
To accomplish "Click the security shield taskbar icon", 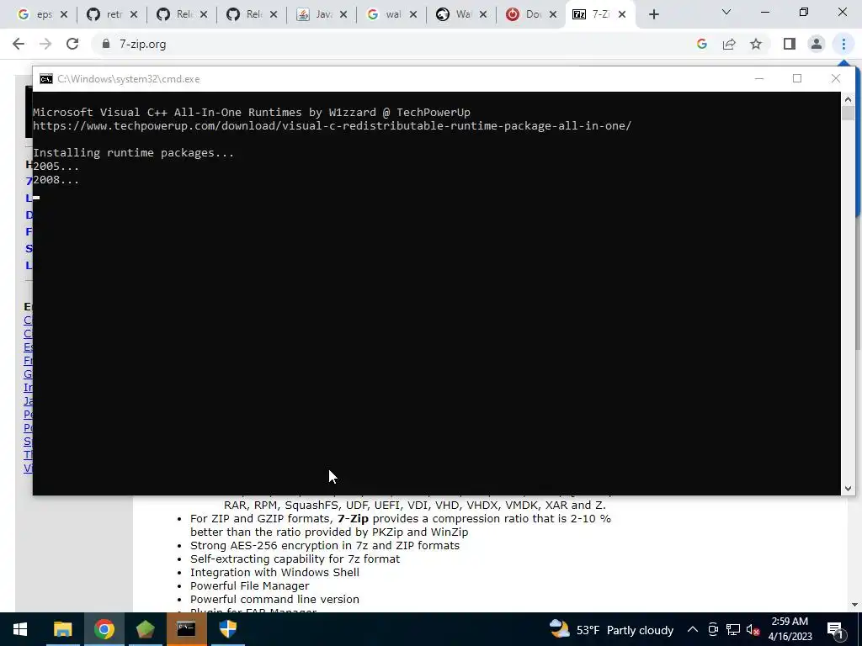I will pyautogui.click(x=227, y=629).
